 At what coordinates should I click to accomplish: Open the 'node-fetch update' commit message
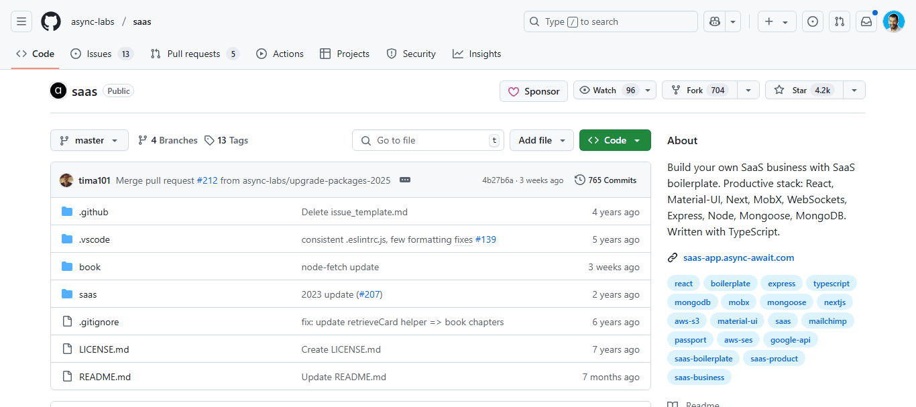click(x=340, y=267)
